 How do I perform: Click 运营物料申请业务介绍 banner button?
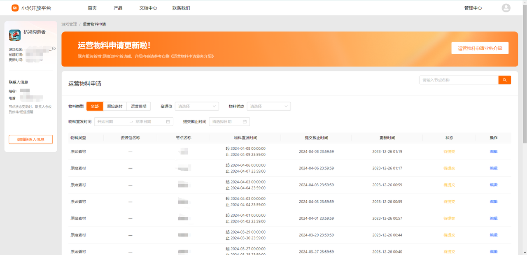[x=480, y=48]
